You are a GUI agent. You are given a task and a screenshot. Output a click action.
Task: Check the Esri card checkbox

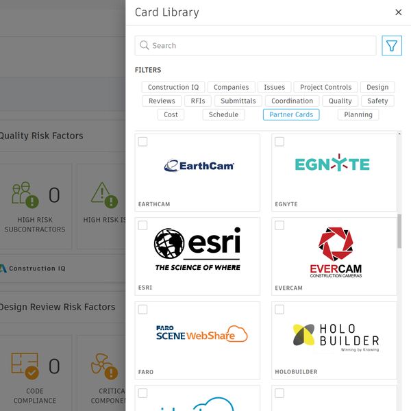tap(142, 225)
